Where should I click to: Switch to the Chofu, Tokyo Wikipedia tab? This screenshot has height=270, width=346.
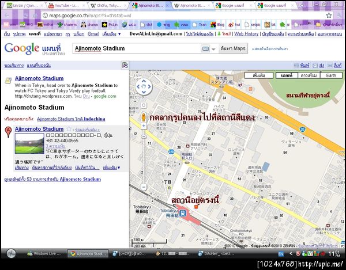(x=108, y=5)
